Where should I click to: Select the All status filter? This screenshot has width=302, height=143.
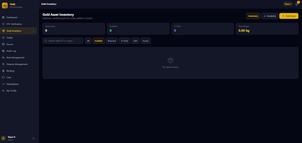pyautogui.click(x=88, y=41)
